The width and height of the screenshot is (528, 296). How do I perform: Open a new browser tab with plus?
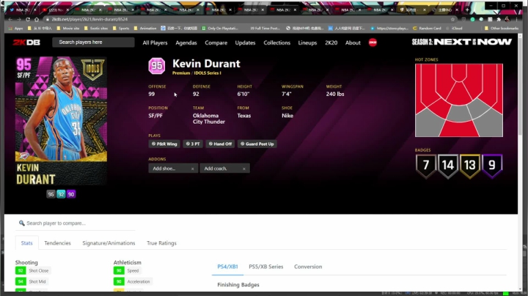[x=467, y=10]
